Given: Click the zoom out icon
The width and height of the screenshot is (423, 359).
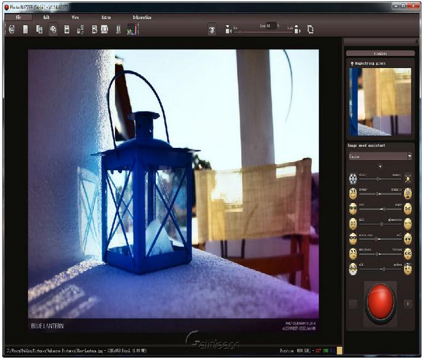Looking at the screenshot, I should tap(228, 29).
